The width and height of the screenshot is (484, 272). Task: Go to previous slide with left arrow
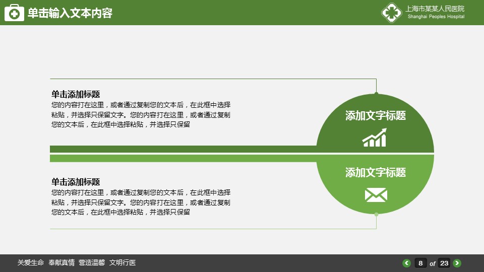coord(406,263)
